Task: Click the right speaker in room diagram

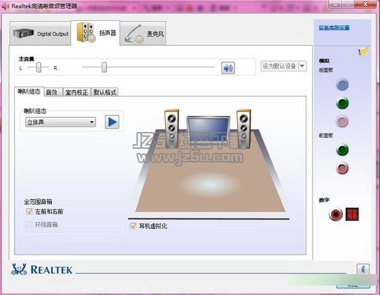Action: (x=243, y=129)
